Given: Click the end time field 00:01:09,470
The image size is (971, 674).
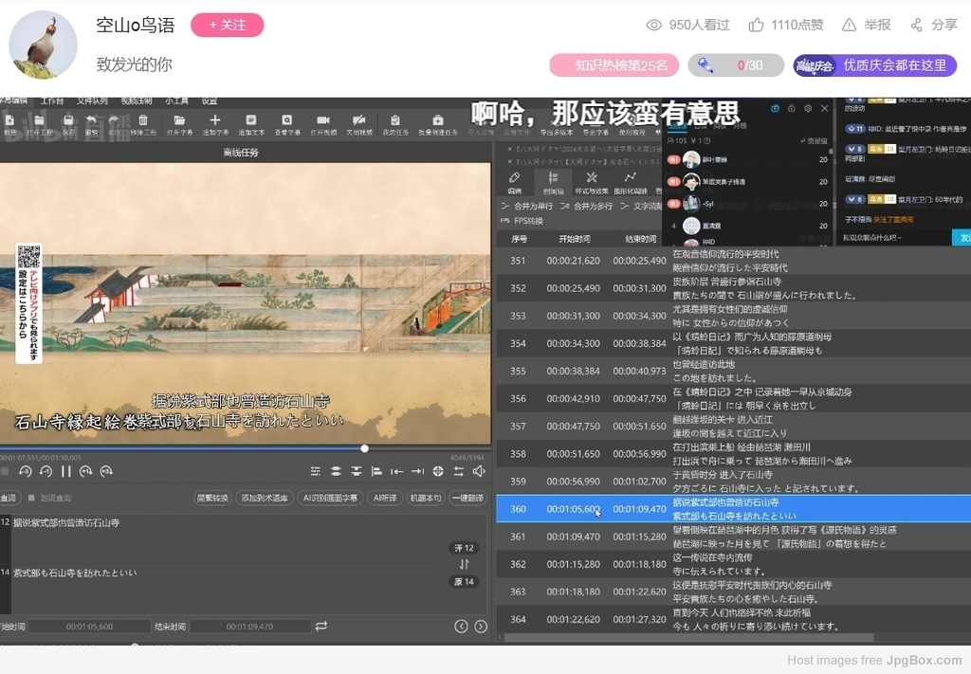Looking at the screenshot, I should click(249, 627).
